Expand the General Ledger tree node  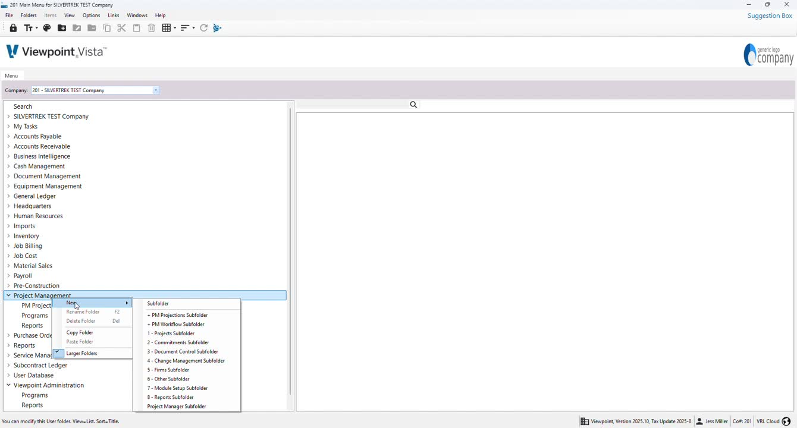coord(8,196)
